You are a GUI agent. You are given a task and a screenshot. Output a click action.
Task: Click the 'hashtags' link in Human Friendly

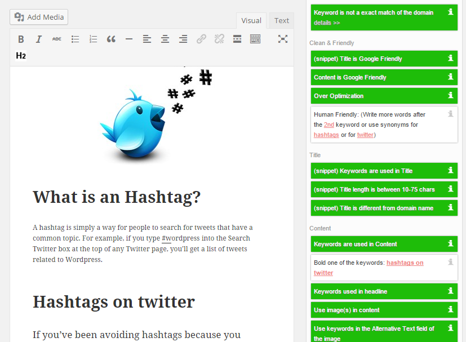pyautogui.click(x=326, y=135)
